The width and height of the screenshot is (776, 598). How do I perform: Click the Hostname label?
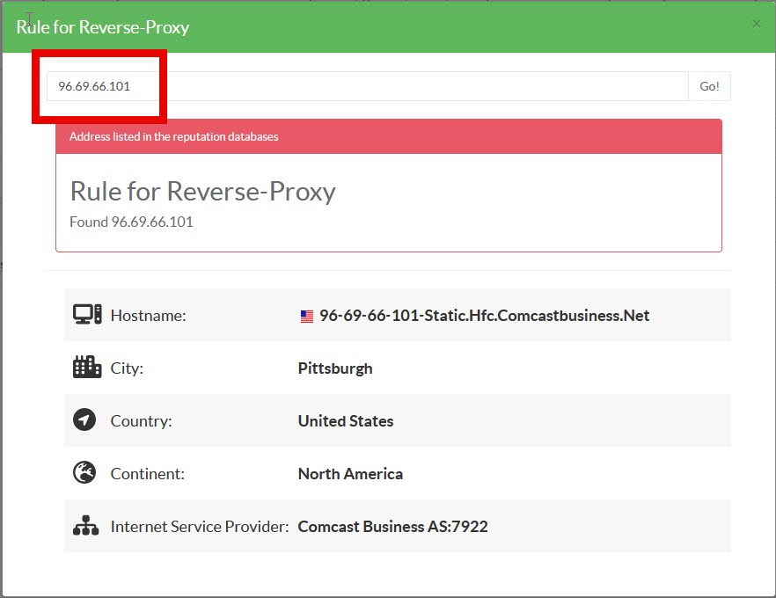(148, 315)
